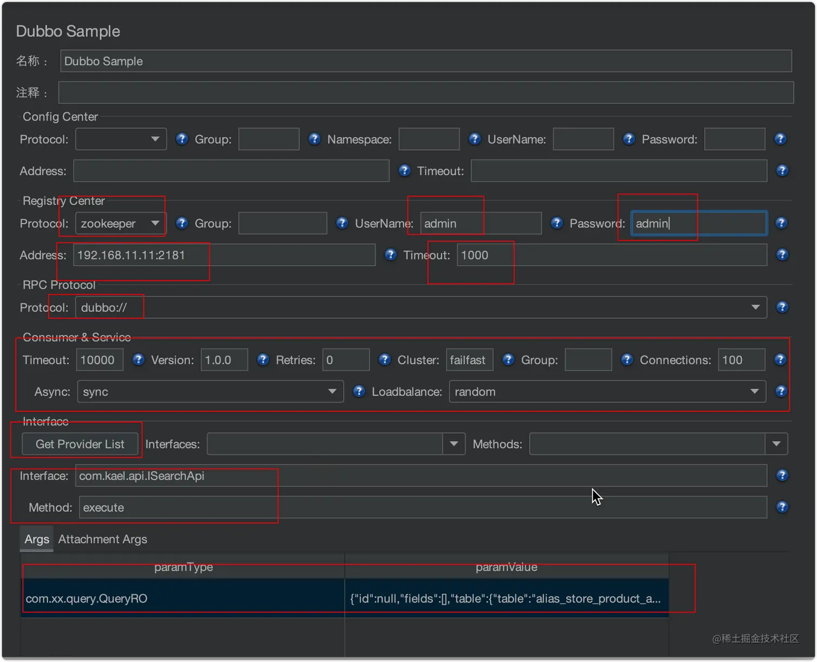Click help icon after Consumer Group field
The image size is (817, 662).
coord(627,360)
